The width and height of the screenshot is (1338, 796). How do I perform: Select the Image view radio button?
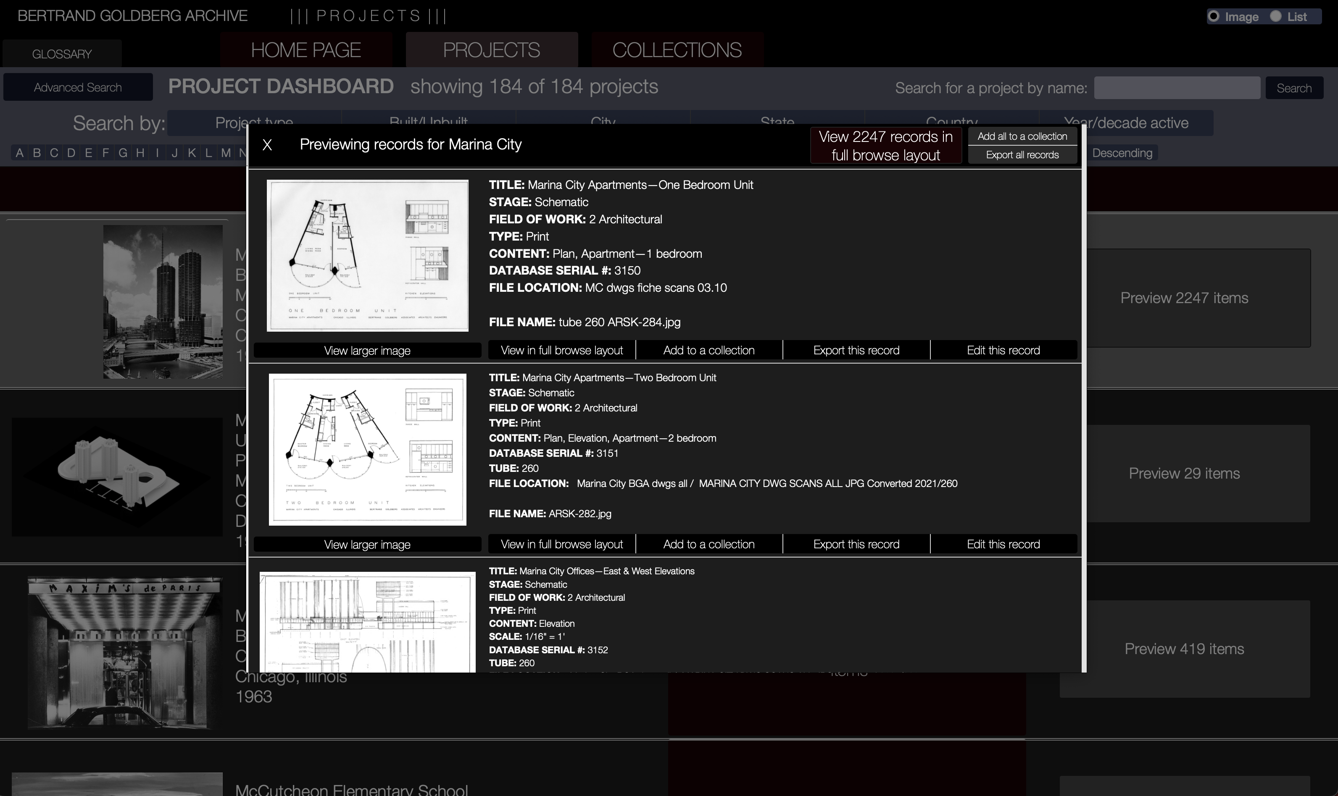(x=1214, y=17)
